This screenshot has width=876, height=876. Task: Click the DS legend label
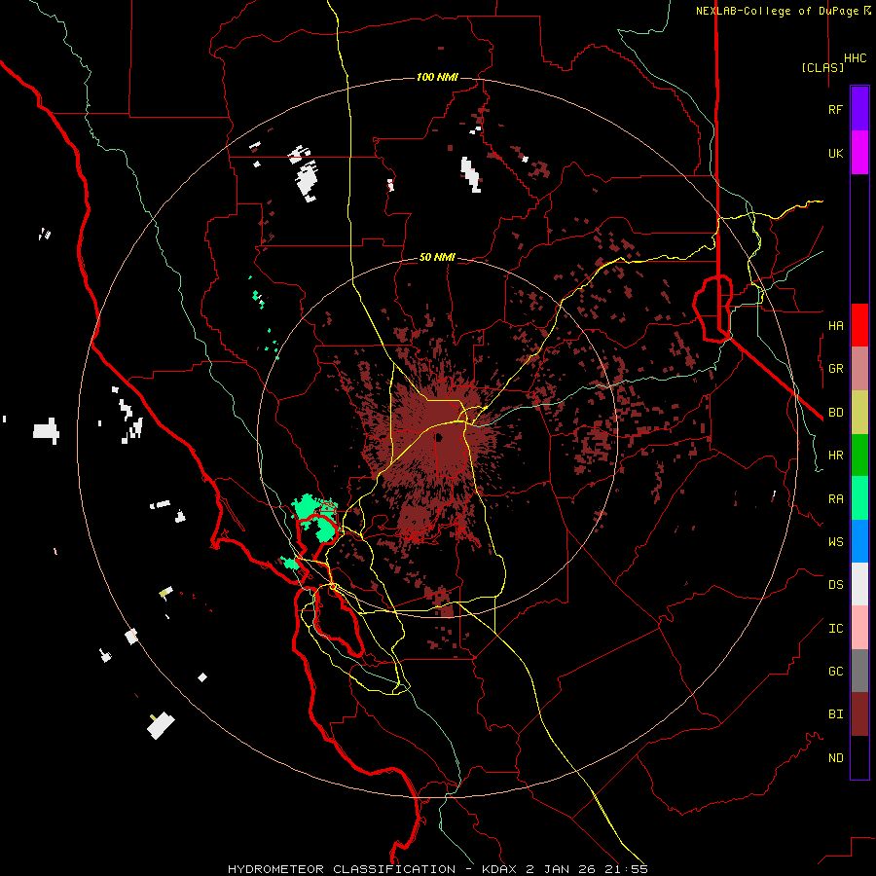(835, 585)
